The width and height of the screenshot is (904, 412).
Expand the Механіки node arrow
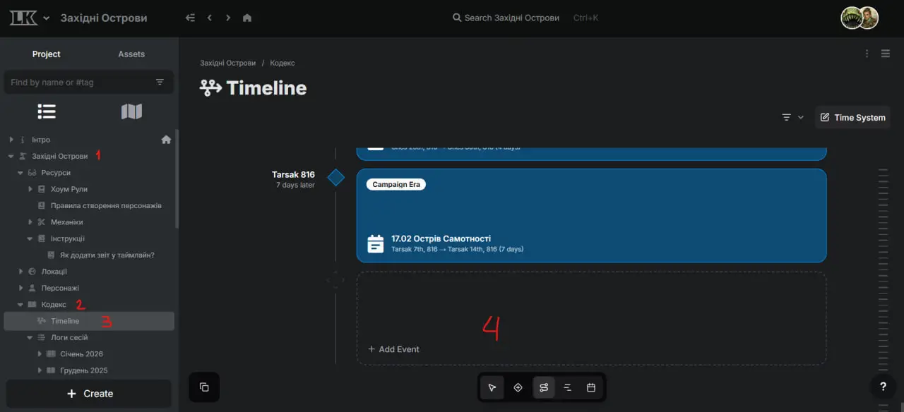(x=30, y=222)
